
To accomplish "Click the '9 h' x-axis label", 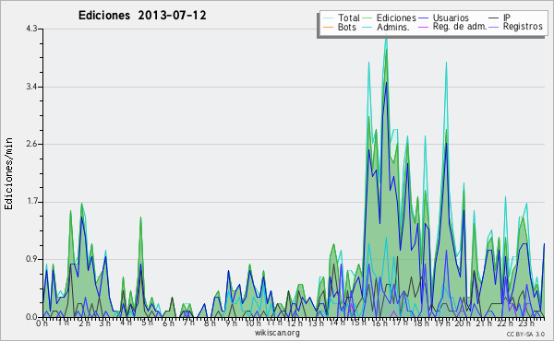I will pyautogui.click(x=231, y=323).
